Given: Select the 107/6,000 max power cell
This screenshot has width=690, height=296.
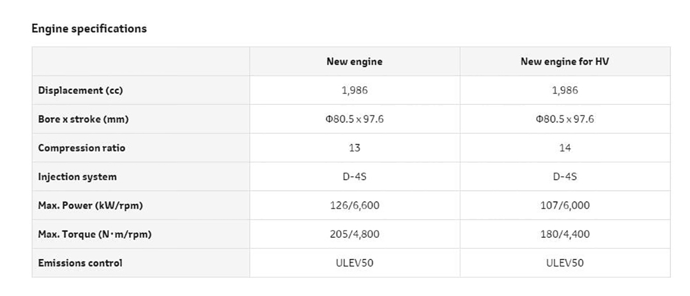Looking at the screenshot, I should [565, 206].
